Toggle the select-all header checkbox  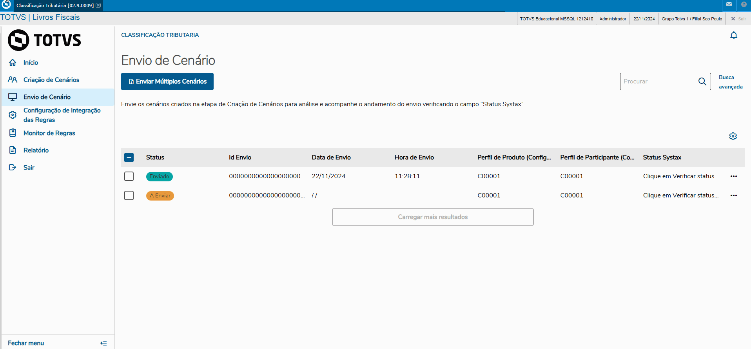129,157
